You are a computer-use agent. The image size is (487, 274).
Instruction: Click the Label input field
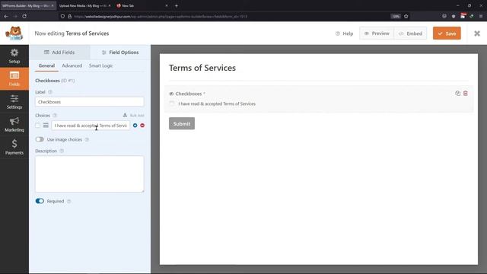[x=90, y=102]
